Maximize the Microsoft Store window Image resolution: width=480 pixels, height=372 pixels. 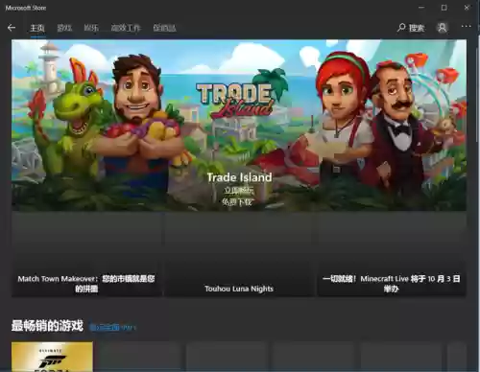[x=444, y=8]
